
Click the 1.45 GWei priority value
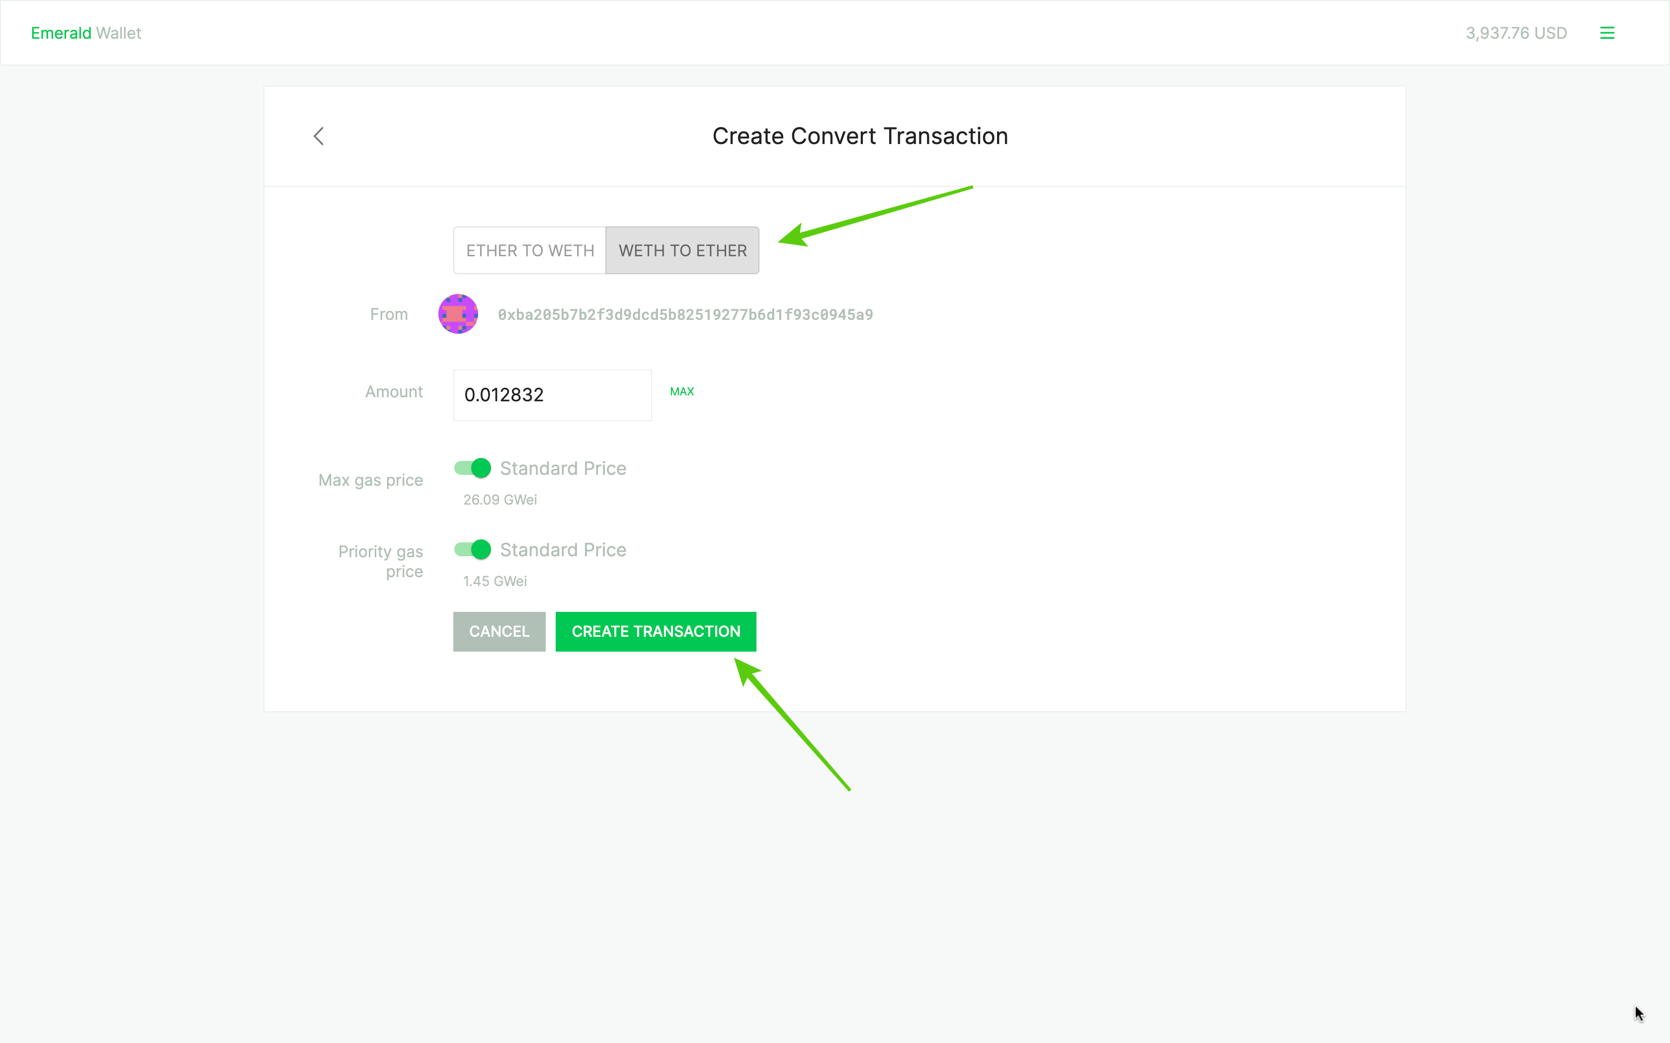495,581
